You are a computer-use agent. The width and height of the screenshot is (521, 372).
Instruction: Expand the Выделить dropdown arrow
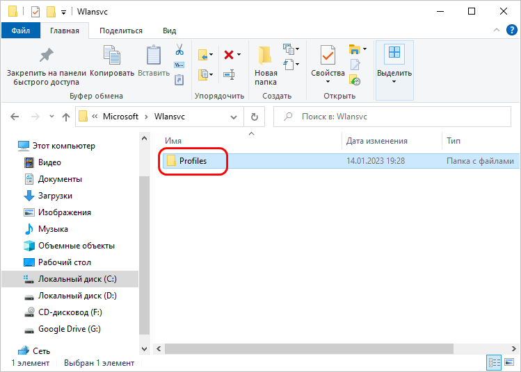click(x=394, y=82)
